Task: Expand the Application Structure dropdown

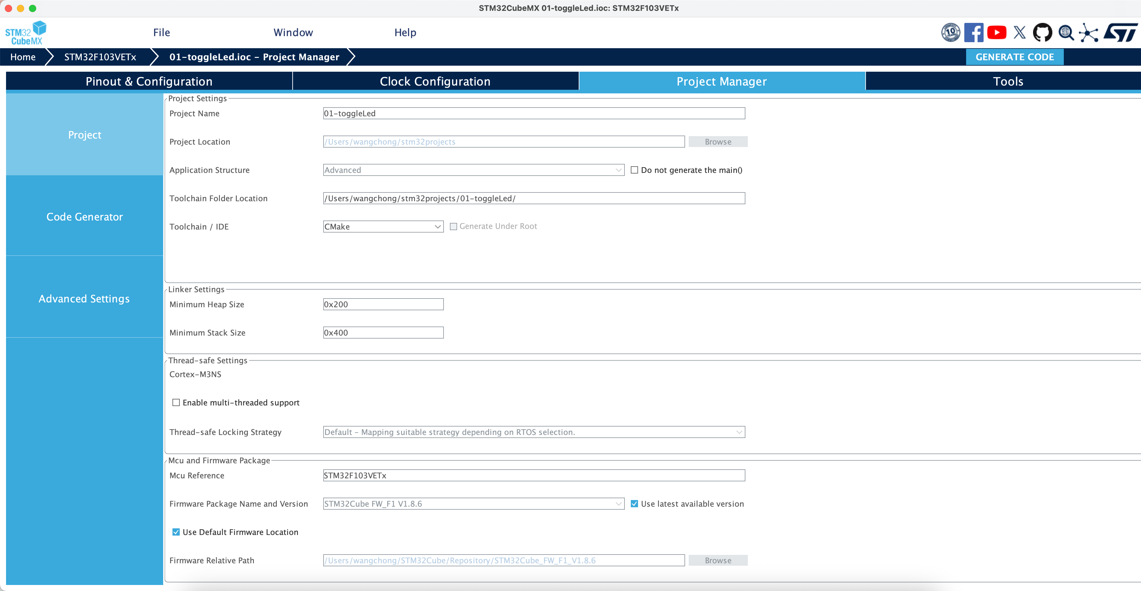Action: [x=473, y=170]
